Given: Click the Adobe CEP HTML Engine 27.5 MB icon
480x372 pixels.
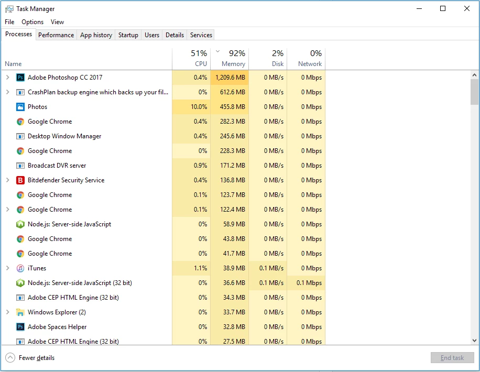Looking at the screenshot, I should coord(20,342).
